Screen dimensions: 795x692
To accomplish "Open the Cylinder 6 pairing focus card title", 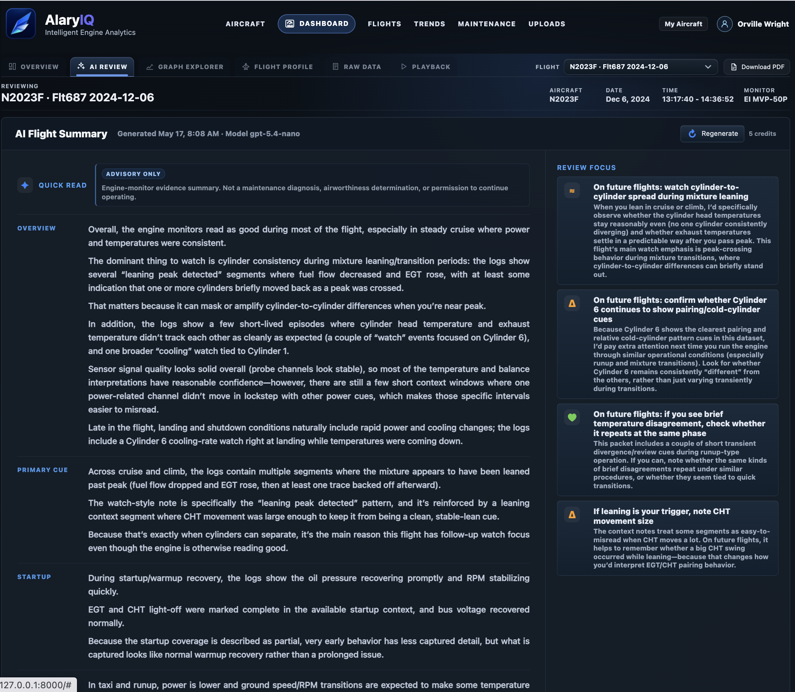I will pos(679,310).
